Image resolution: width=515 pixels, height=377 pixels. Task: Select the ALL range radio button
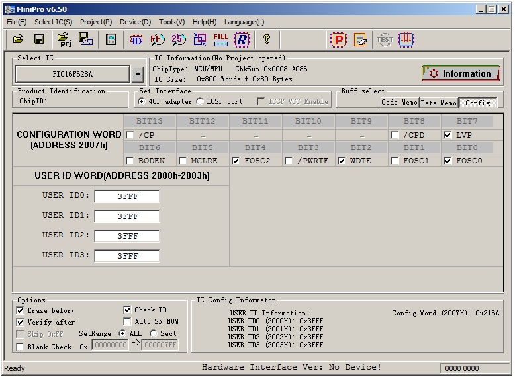tap(122, 333)
